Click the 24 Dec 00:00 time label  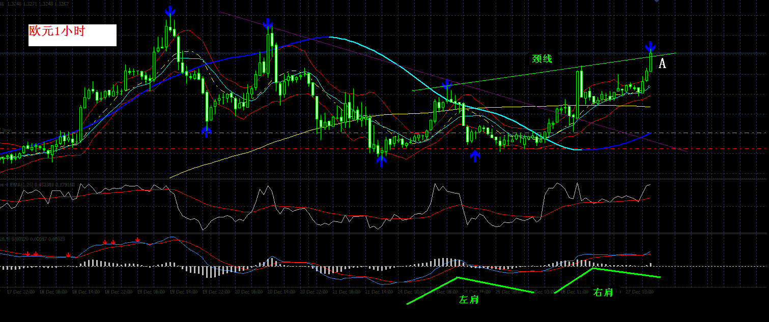click(412, 292)
